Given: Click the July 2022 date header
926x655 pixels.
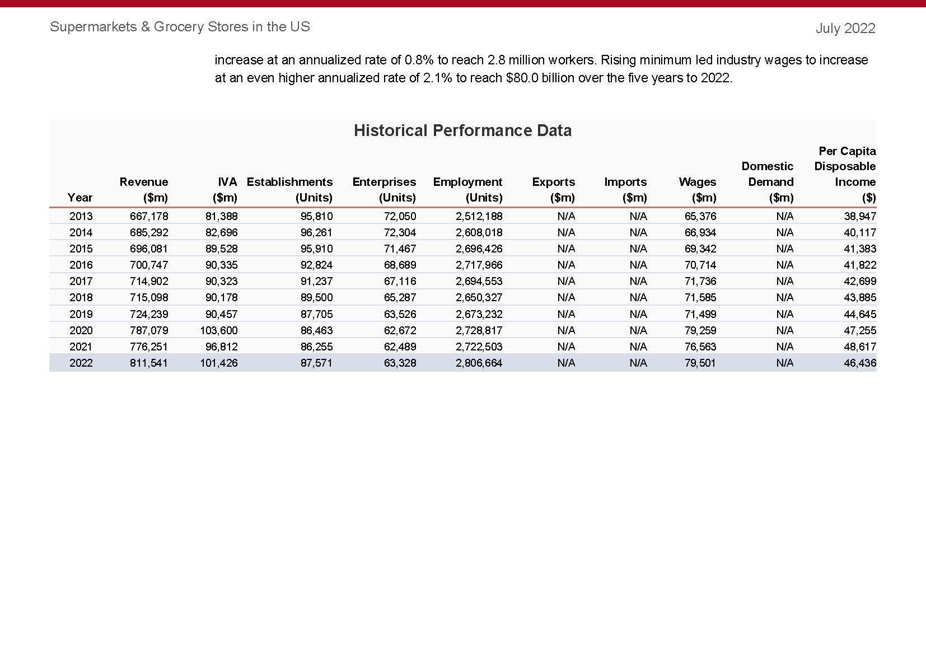Looking at the screenshot, I should [845, 28].
